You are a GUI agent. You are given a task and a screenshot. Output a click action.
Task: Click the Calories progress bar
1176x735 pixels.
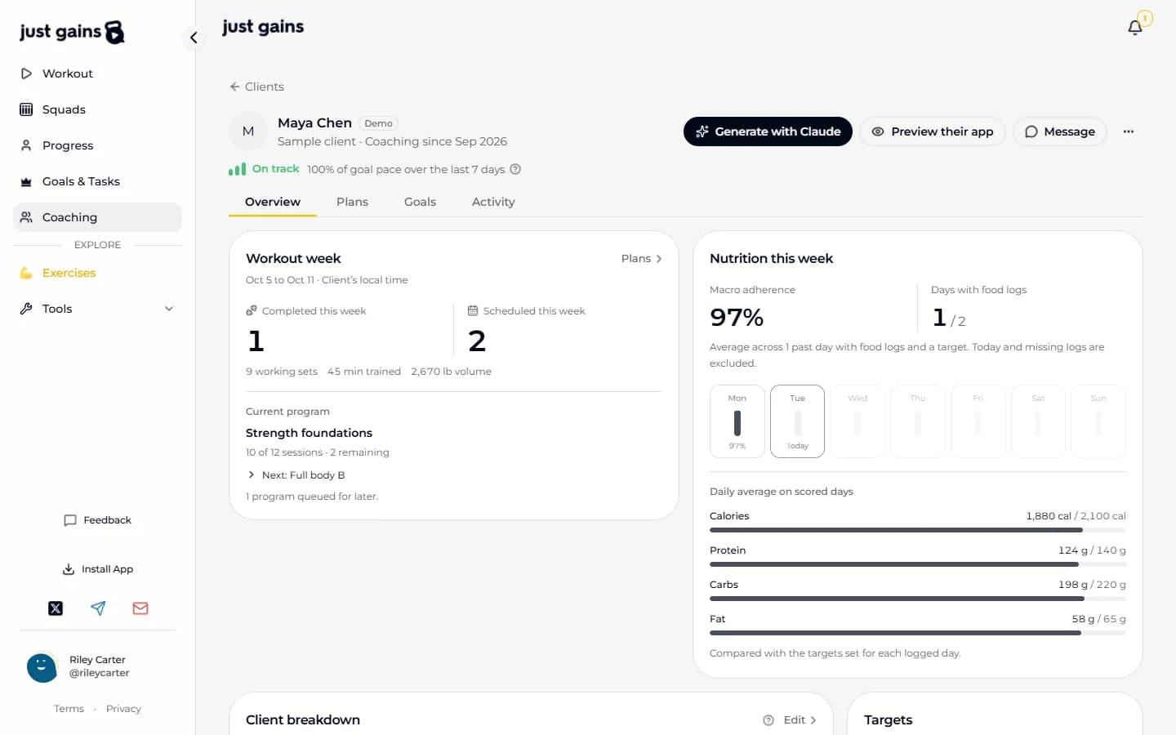coord(918,530)
